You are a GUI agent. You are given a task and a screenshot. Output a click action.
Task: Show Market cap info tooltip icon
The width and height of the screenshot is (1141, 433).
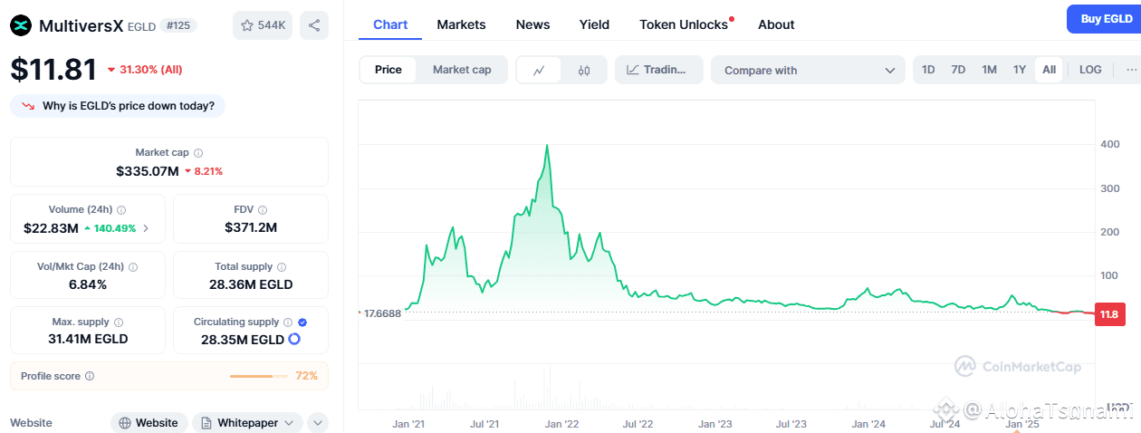[198, 153]
